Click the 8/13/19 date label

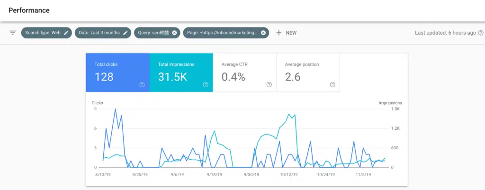[103, 174]
